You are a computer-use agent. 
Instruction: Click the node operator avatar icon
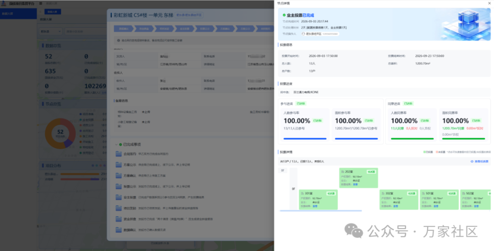[303, 34]
